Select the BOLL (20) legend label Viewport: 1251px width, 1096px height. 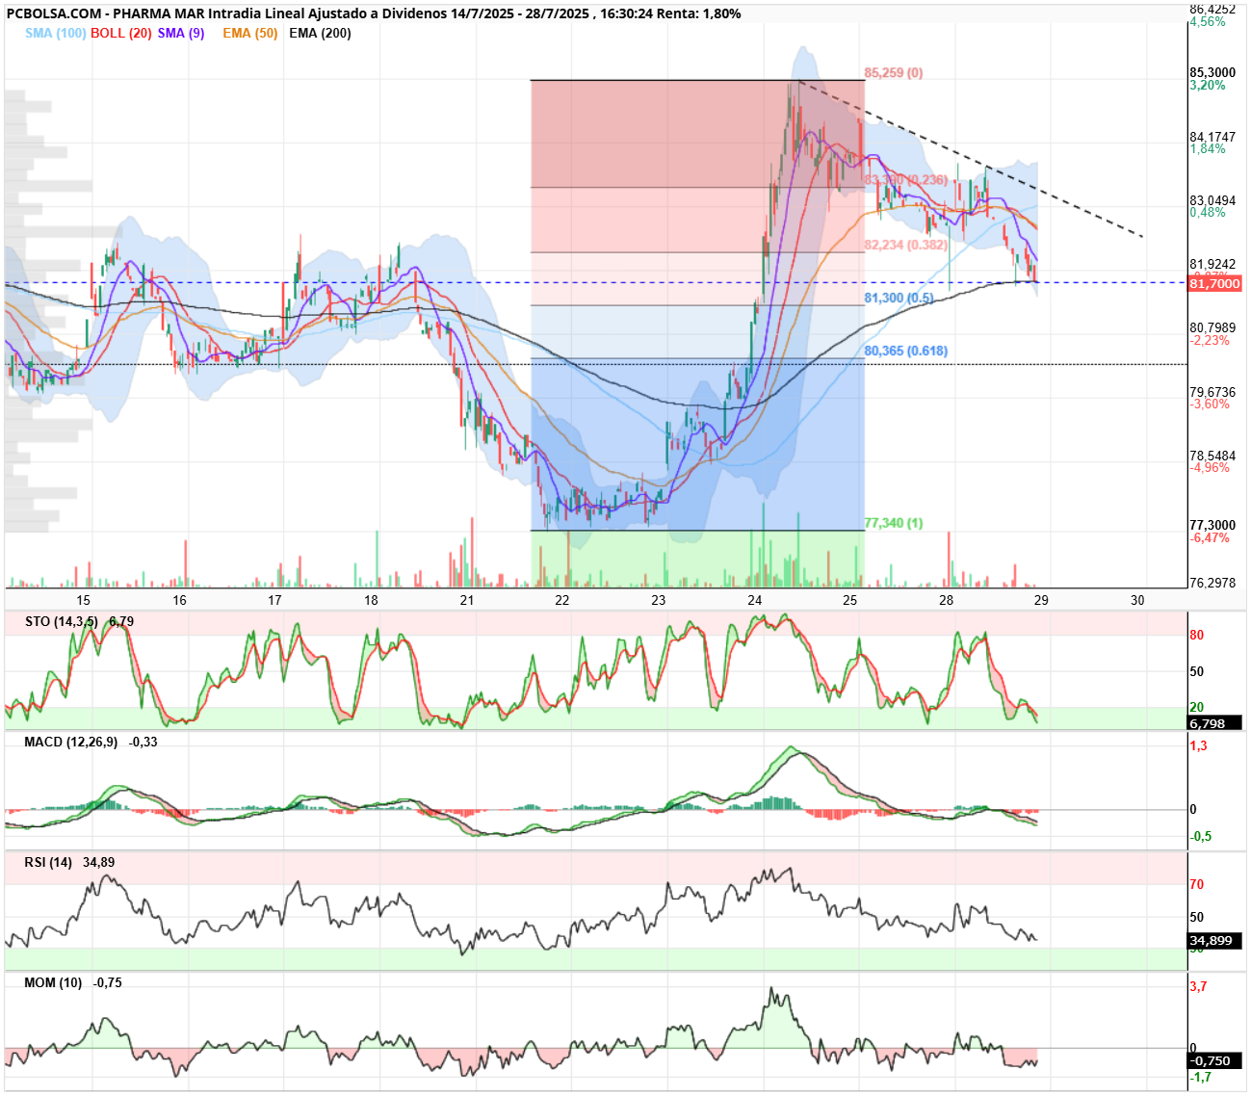pyautogui.click(x=121, y=33)
